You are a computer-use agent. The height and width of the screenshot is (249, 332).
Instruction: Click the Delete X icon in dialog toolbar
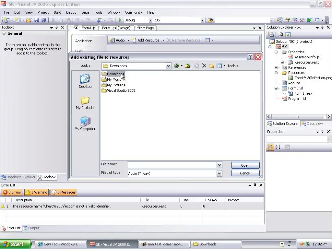click(x=204, y=65)
